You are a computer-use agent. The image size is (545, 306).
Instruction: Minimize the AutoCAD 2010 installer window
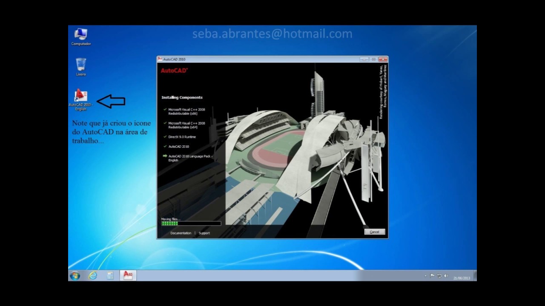[x=364, y=59]
